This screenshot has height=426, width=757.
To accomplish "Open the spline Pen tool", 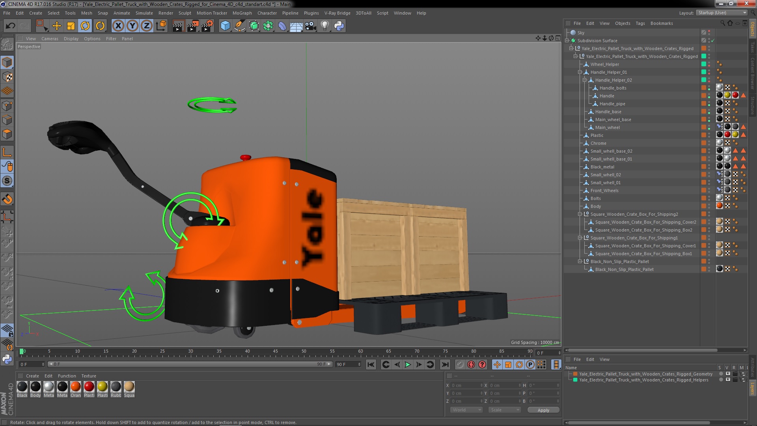I will tap(239, 26).
